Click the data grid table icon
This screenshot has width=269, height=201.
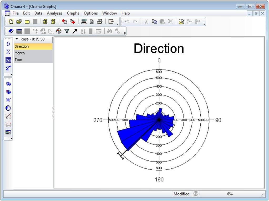[19, 31]
